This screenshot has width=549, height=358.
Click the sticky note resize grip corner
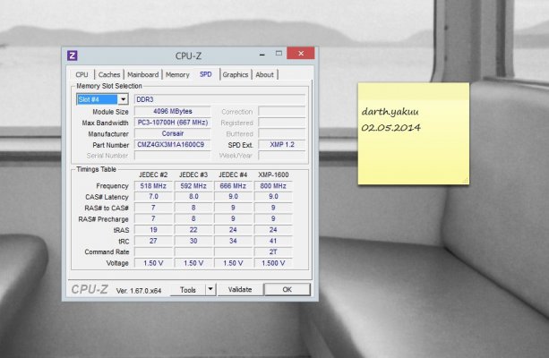click(x=466, y=181)
